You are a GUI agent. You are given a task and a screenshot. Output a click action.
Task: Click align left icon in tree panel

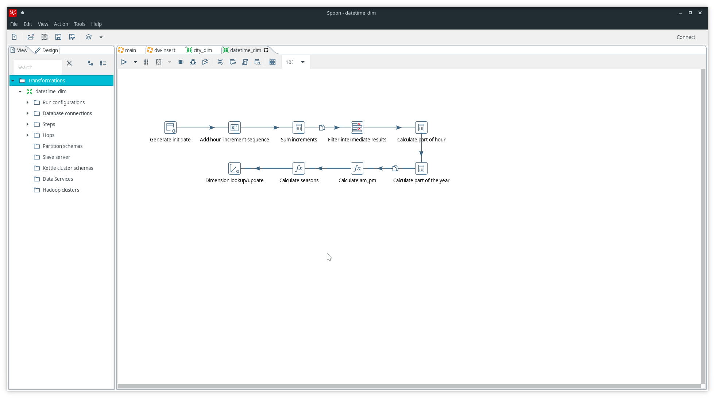(103, 63)
